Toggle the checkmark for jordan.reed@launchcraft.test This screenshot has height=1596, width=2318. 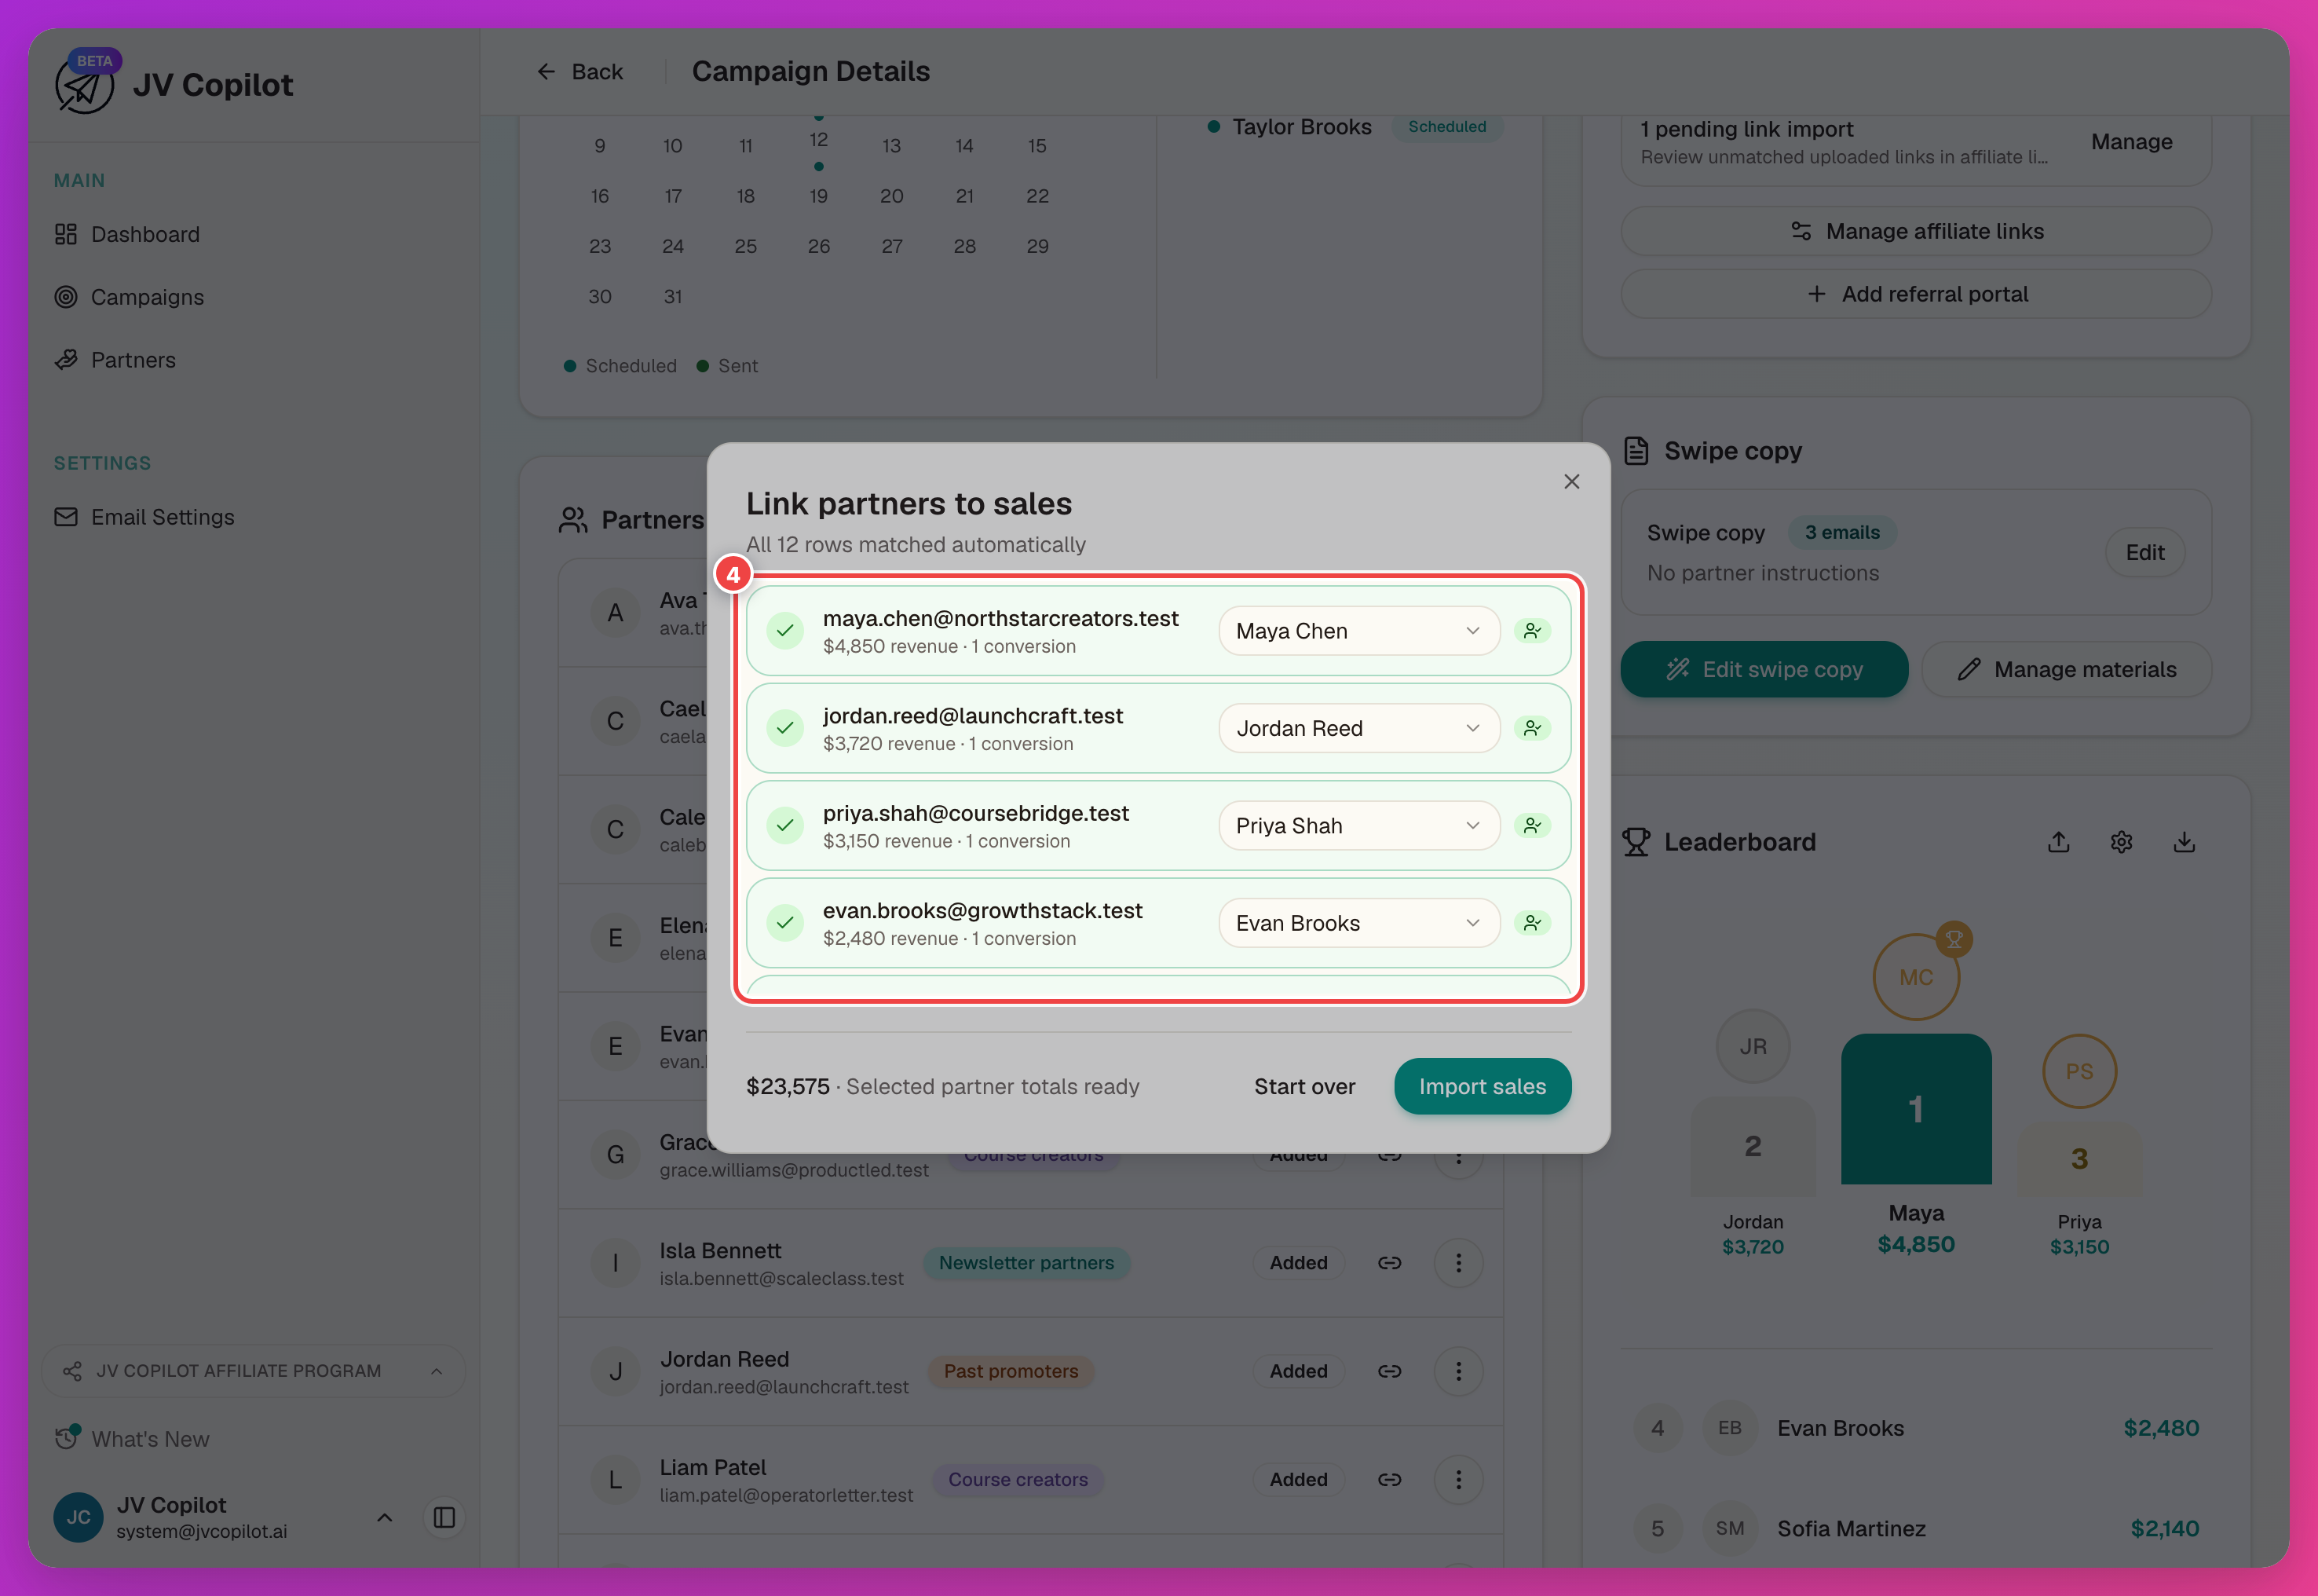click(786, 728)
